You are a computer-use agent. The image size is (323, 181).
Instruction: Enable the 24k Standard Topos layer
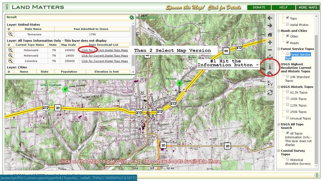[x=287, y=76]
